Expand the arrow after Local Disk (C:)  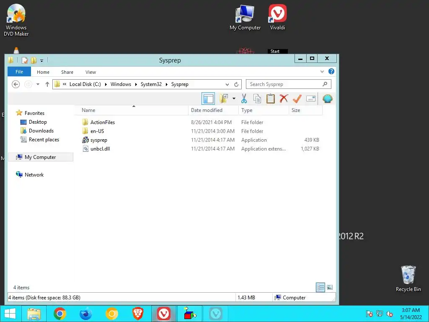(x=106, y=84)
